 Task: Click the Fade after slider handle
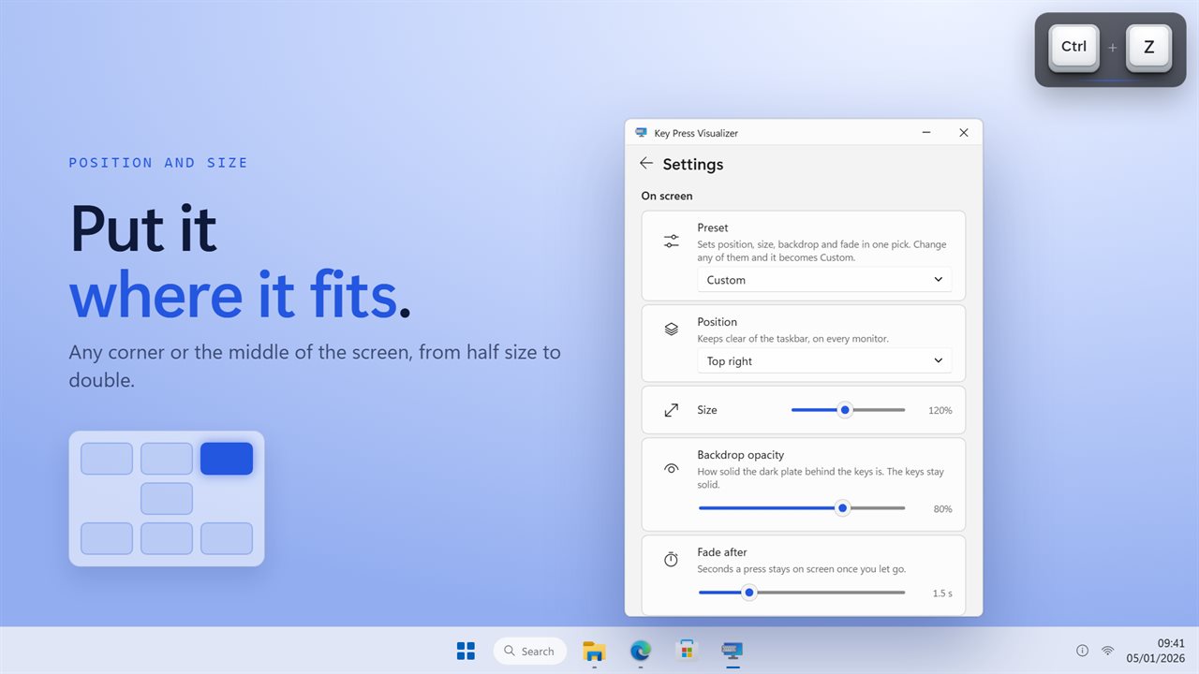[748, 593]
